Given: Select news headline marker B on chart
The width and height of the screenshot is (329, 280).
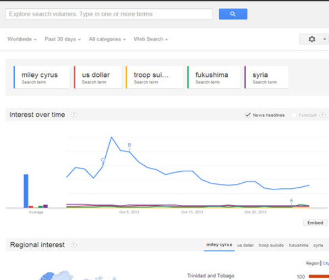Looking at the screenshot, I should point(129,145).
